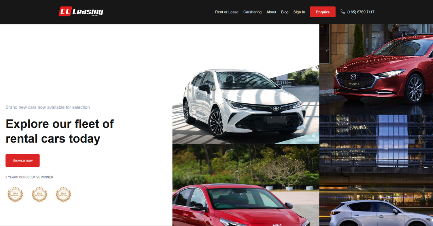Select the red Kia car image

[246, 185]
